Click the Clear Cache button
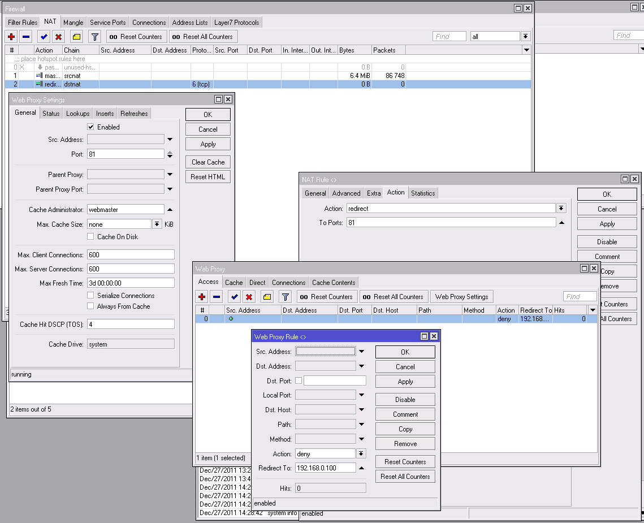 coord(208,162)
